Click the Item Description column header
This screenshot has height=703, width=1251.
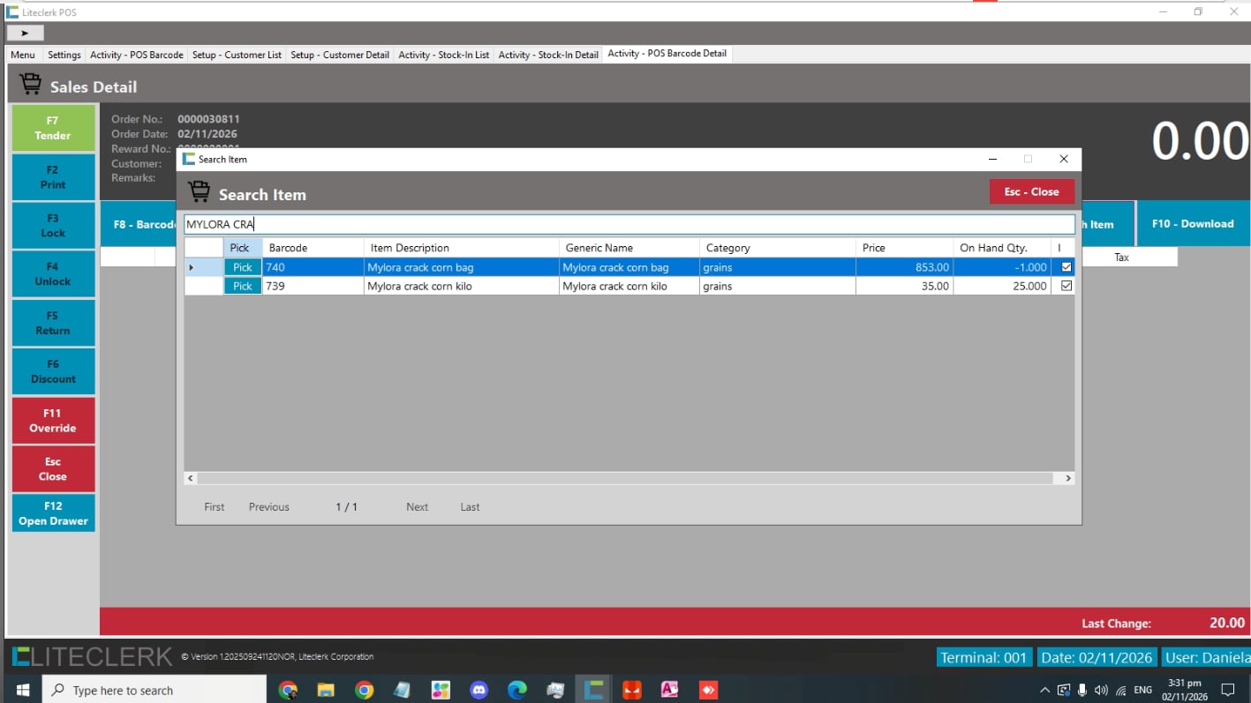click(x=460, y=248)
